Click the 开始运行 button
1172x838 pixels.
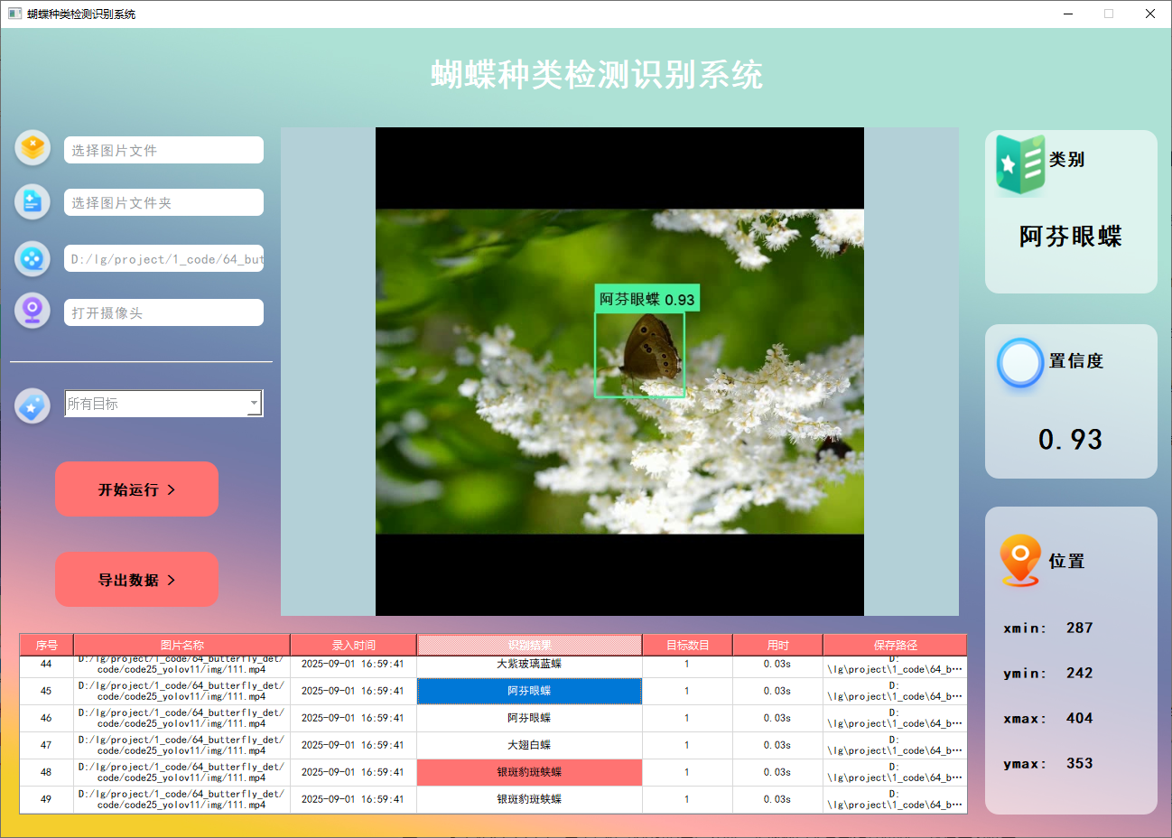click(136, 489)
